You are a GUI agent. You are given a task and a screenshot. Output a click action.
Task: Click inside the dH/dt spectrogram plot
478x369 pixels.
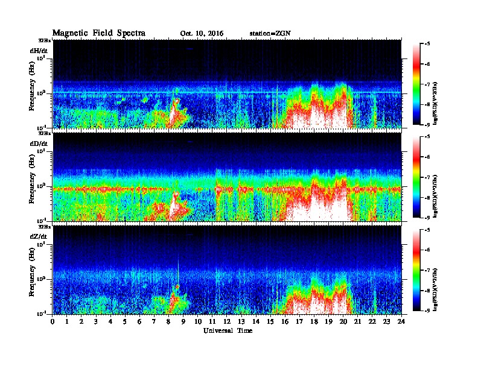[x=227, y=84]
